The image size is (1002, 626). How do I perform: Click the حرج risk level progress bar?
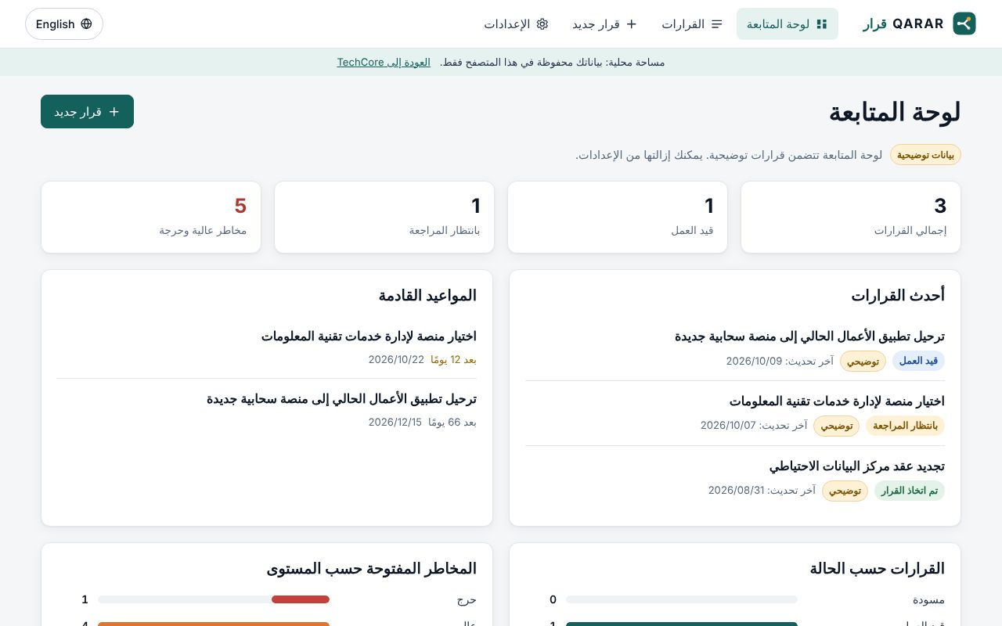click(x=214, y=599)
